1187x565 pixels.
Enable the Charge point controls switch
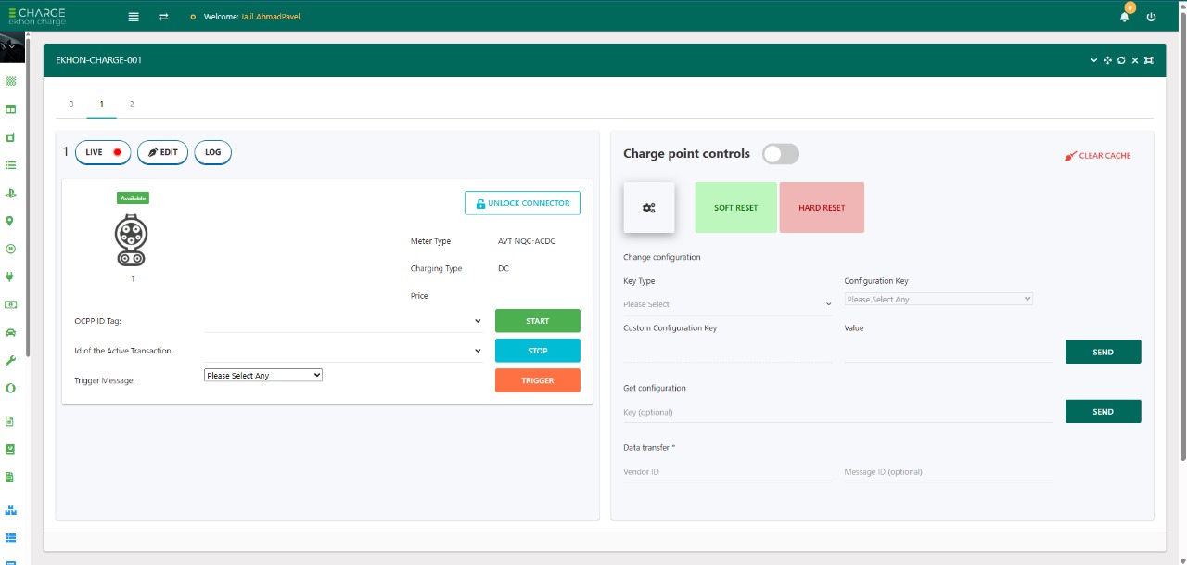(780, 154)
